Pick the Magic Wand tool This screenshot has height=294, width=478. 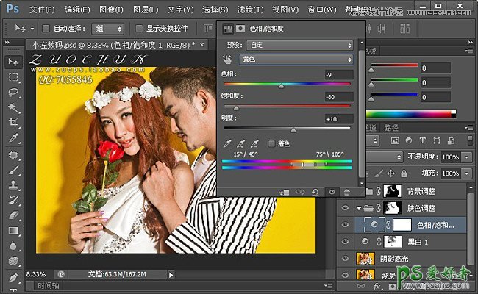13,108
